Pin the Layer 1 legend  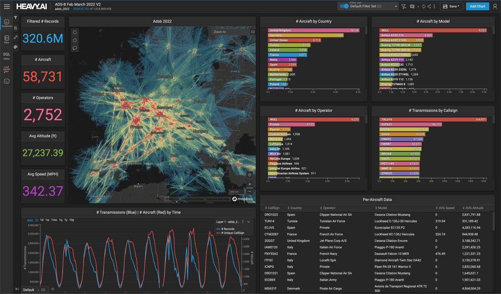point(243,222)
